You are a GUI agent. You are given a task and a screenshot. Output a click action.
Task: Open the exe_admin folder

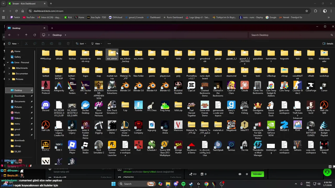click(112, 55)
